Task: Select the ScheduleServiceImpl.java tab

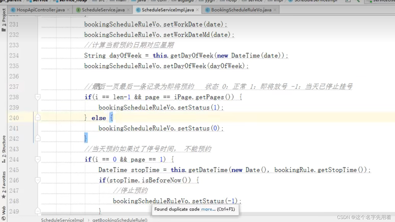Action: (167, 10)
